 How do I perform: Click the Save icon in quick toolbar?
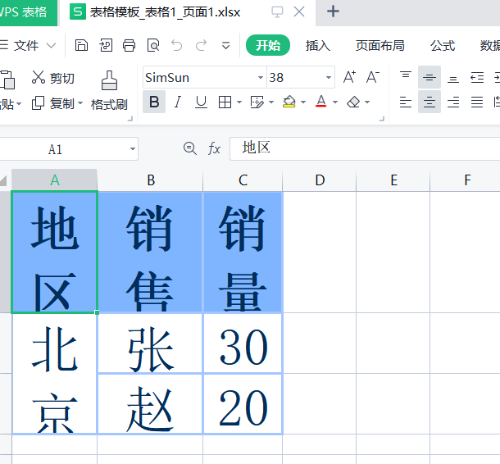[x=80, y=45]
